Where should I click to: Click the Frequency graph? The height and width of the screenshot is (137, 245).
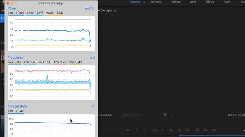[x=51, y=83]
